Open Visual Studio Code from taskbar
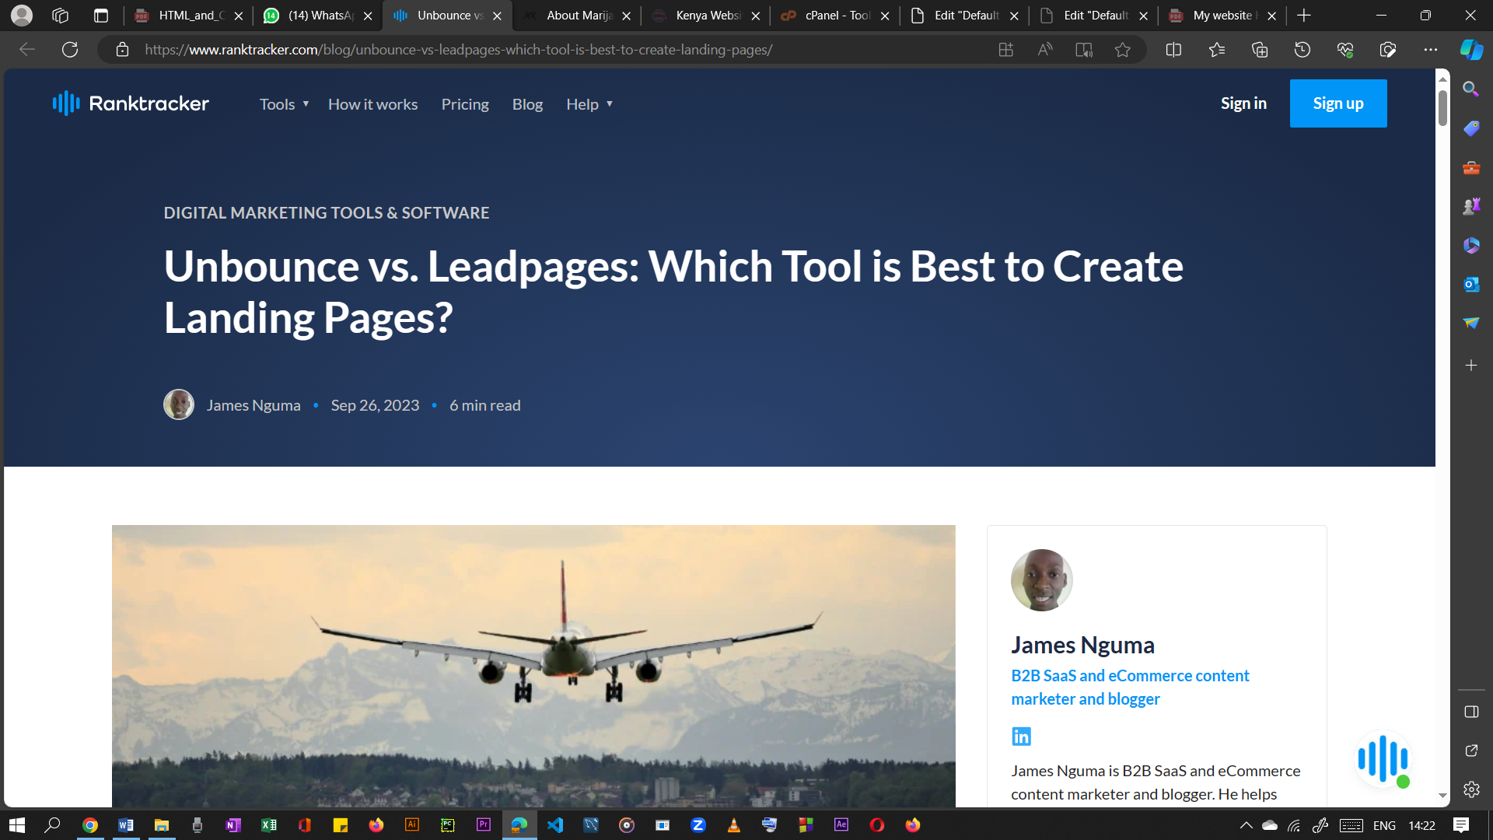 tap(555, 825)
